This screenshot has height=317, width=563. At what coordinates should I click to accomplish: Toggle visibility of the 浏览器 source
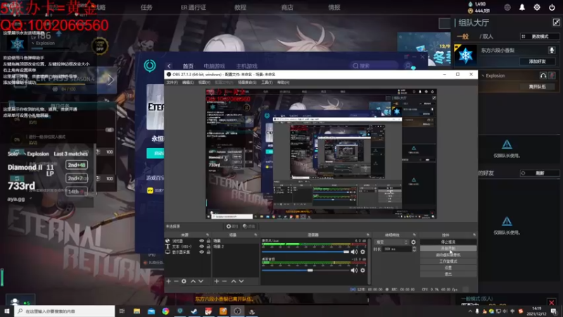[x=201, y=241]
